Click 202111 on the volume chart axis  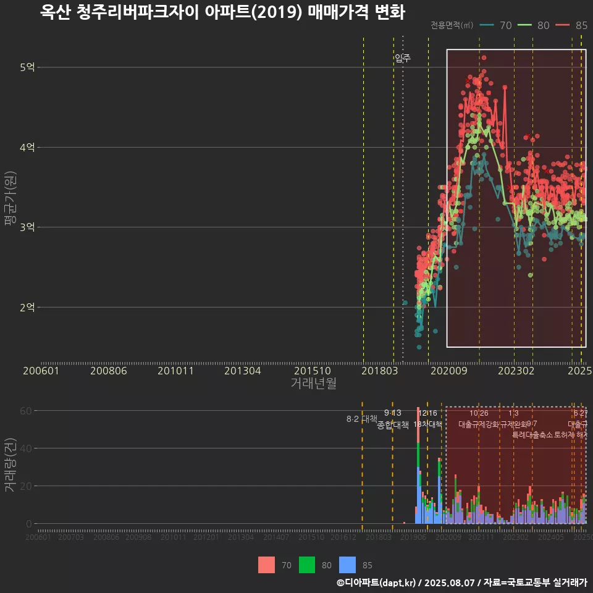tap(481, 537)
